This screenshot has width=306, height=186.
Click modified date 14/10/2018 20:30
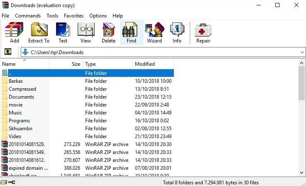153,144
